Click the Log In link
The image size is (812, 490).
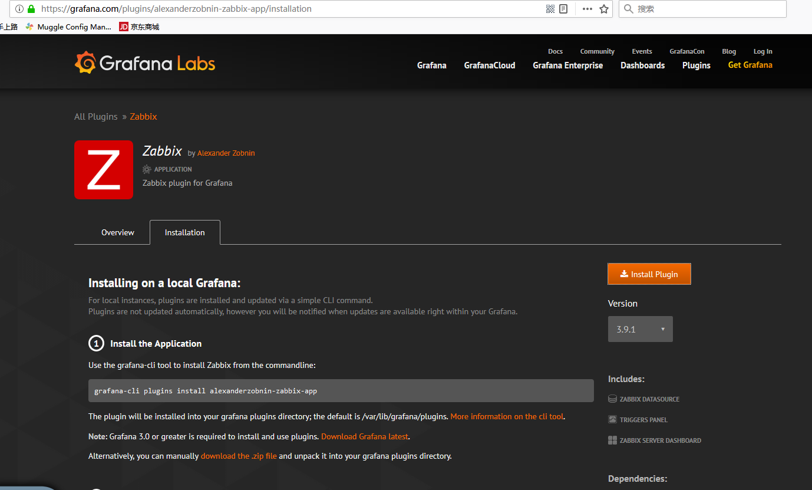(763, 51)
